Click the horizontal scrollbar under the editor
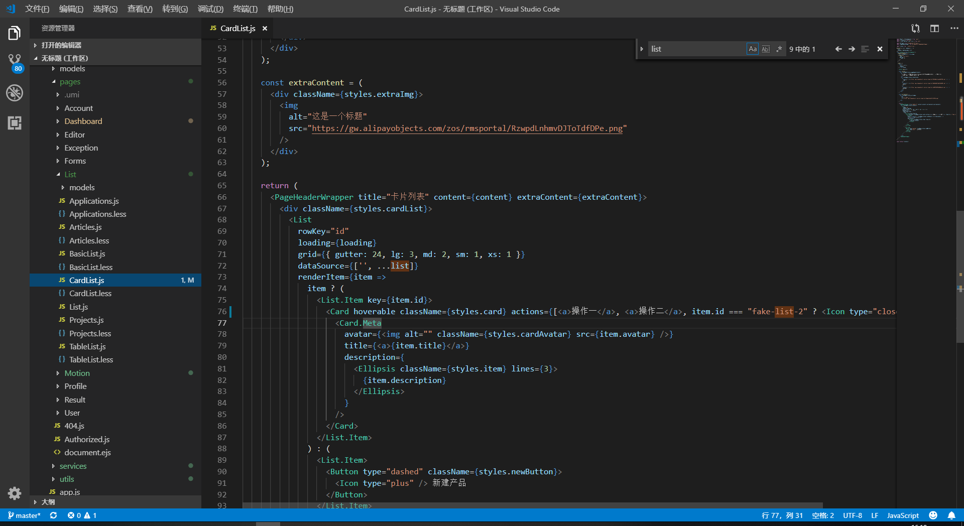The width and height of the screenshot is (964, 526). click(x=532, y=505)
